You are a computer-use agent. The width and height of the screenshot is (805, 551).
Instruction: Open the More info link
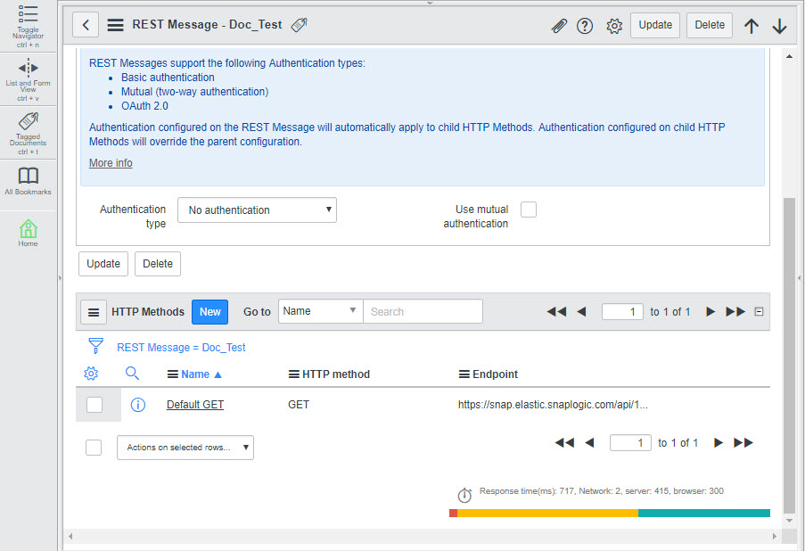click(111, 163)
